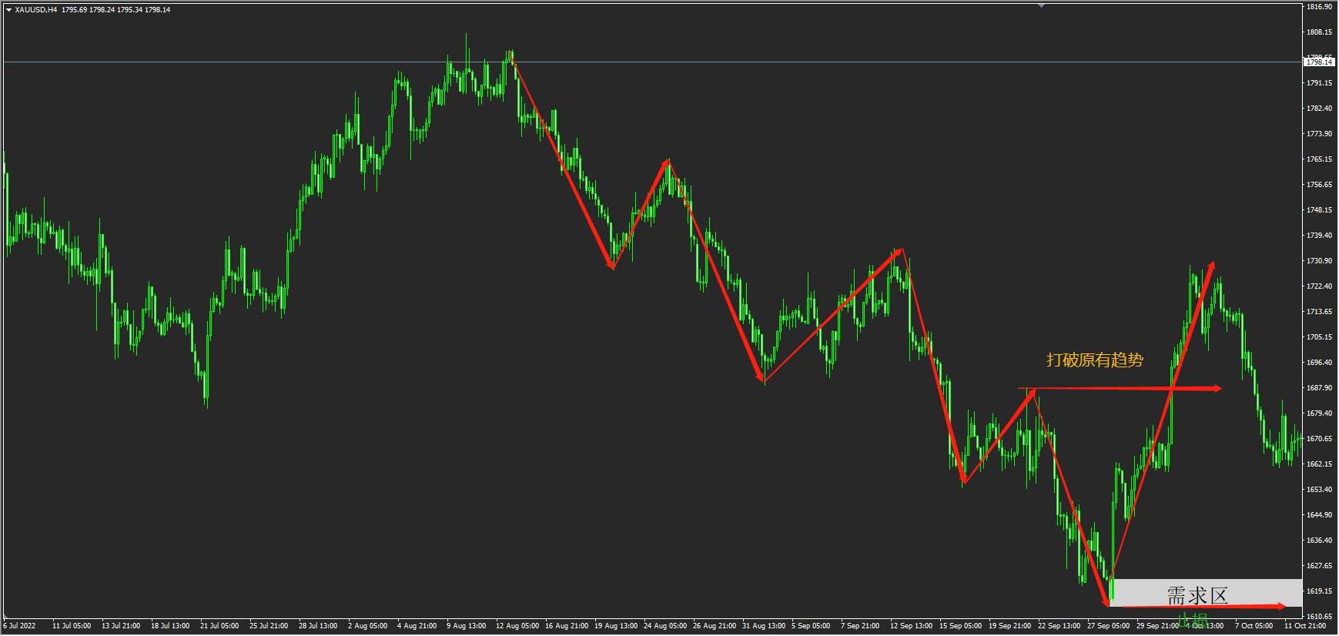Click the 12 Sep 13:00 time axis label
This screenshot has height=636, width=1339.
click(x=912, y=627)
